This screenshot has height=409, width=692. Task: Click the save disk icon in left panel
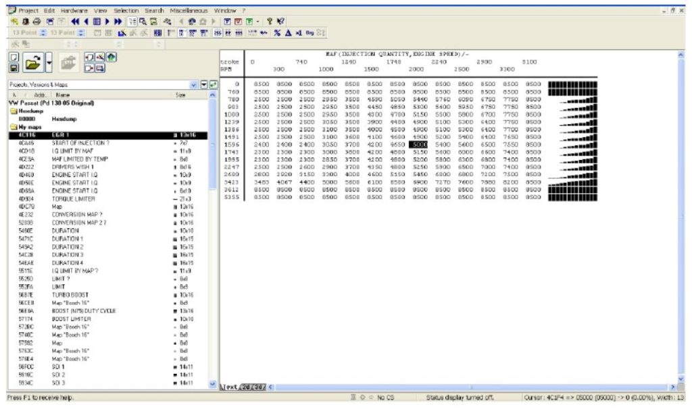[14, 67]
